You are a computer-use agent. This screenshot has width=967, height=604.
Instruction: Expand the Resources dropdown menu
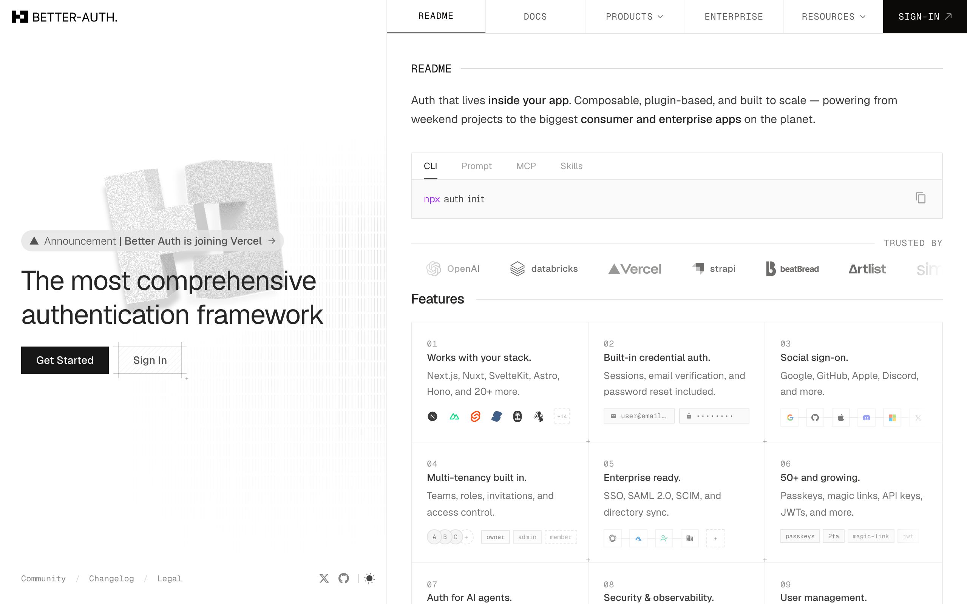click(x=834, y=17)
